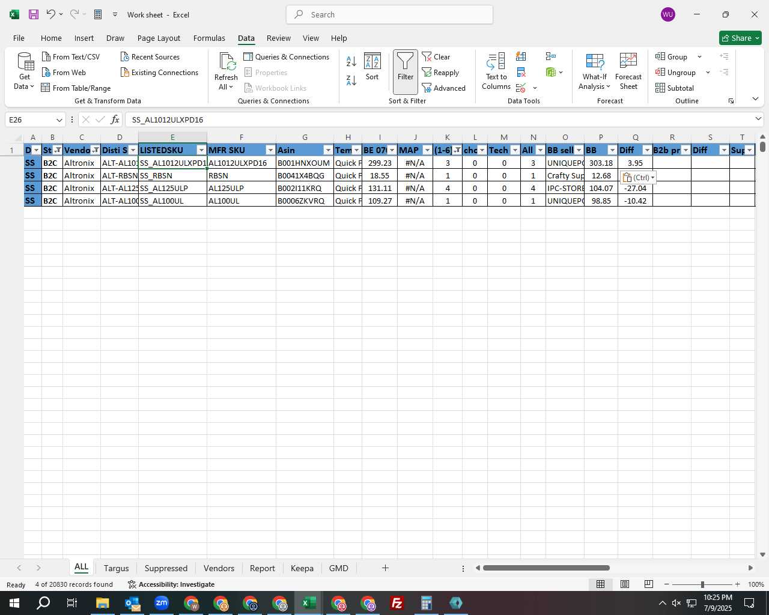Screen dimensions: 769x615
Task: Expand the Name Box dropdown
Action: 59,120
